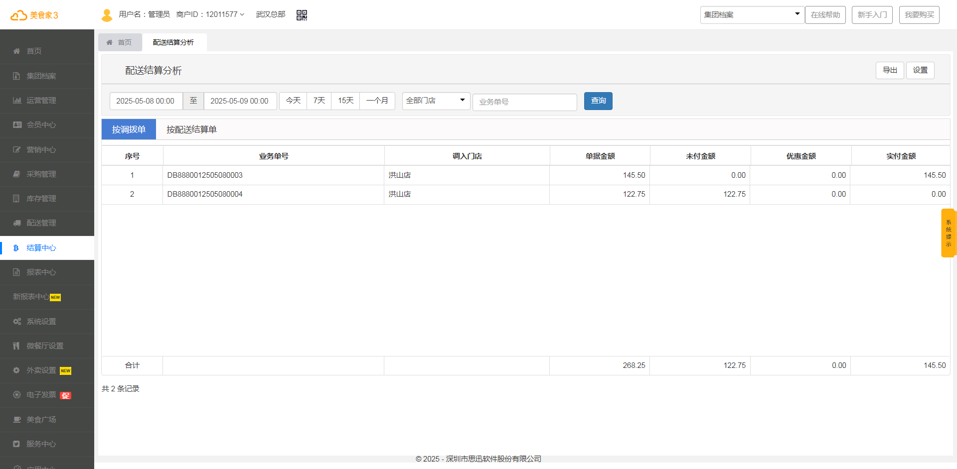Viewport: 957px width, 469px height.
Task: Click the 采购管理 icon
Action: (x=16, y=174)
